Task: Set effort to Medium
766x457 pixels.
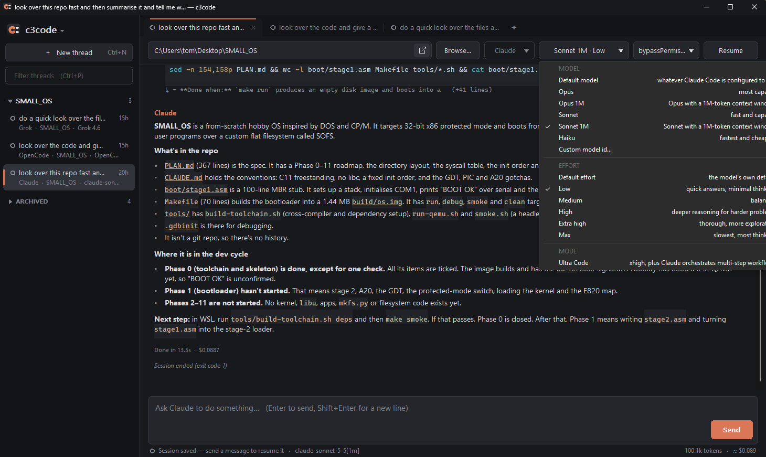Action: point(653,200)
